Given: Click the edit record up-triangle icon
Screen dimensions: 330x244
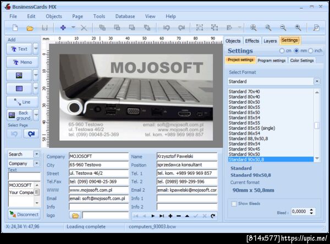Looking at the screenshot, I should [x=187, y=216].
